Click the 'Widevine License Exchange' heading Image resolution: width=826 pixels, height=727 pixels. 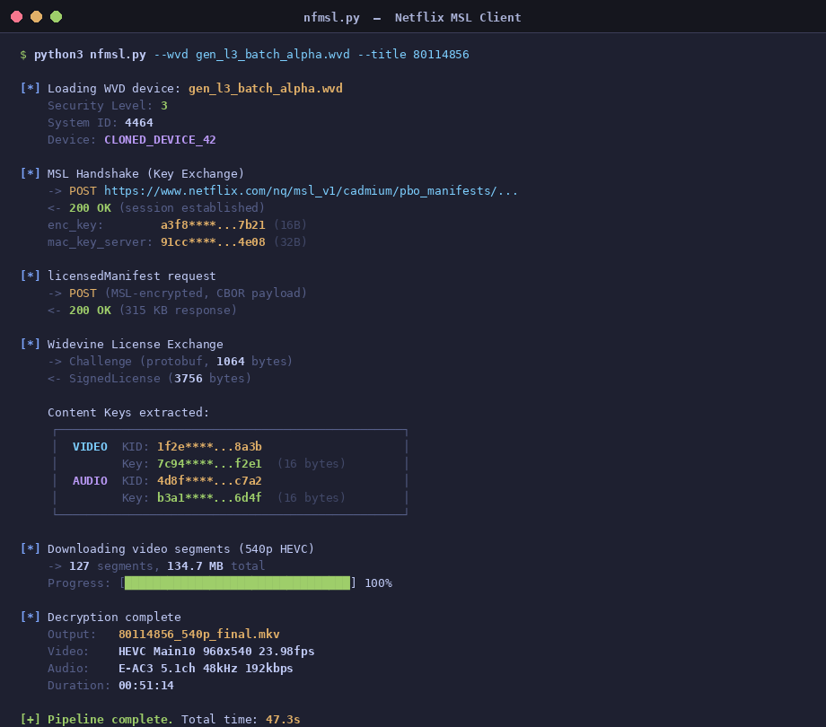point(136,345)
